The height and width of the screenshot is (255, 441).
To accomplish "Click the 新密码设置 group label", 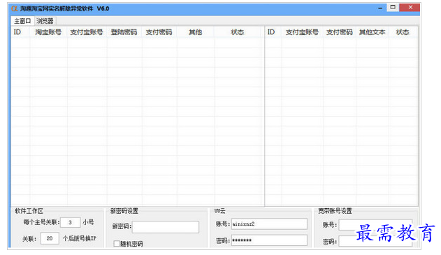I will coord(124,211).
